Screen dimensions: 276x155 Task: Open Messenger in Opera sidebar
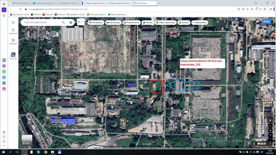4,66
